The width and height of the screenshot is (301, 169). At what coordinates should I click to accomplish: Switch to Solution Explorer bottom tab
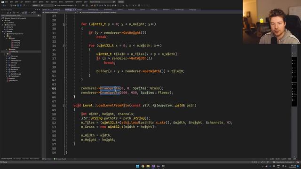[7, 159]
